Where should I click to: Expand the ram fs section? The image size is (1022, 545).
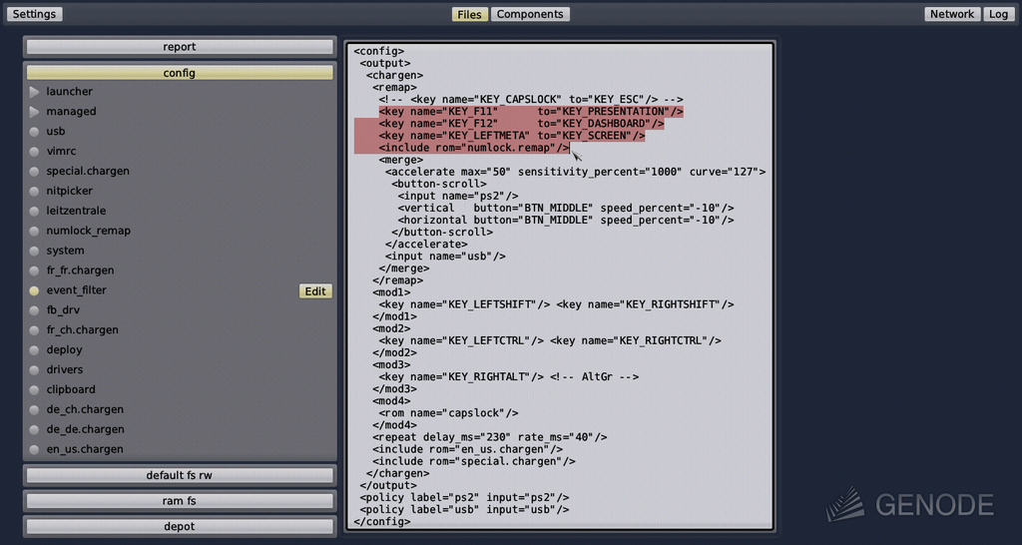point(180,501)
